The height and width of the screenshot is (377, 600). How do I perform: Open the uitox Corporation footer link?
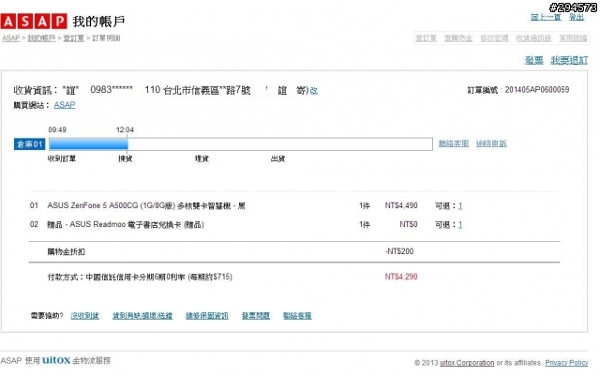click(467, 362)
